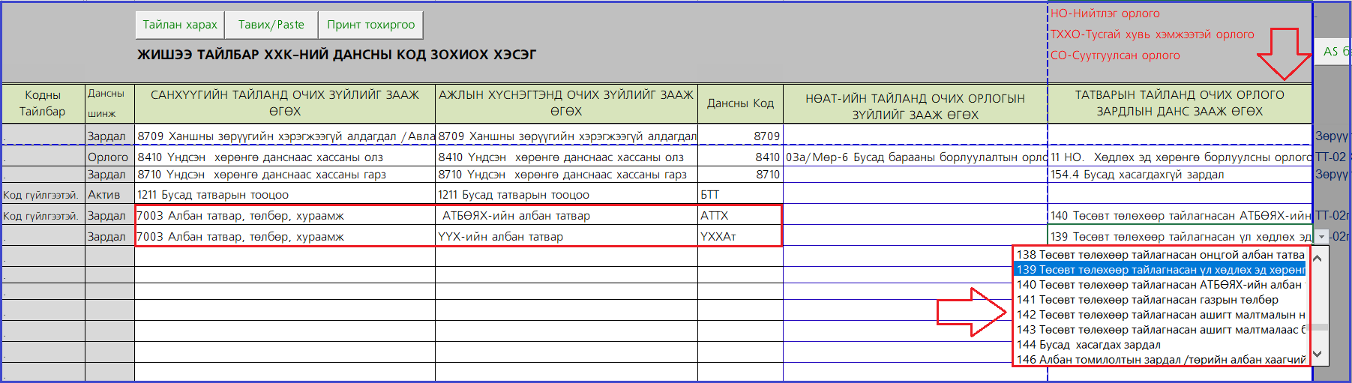Select list item 142 ашигт малтмалын
The width and height of the screenshot is (1352, 383).
[1159, 315]
